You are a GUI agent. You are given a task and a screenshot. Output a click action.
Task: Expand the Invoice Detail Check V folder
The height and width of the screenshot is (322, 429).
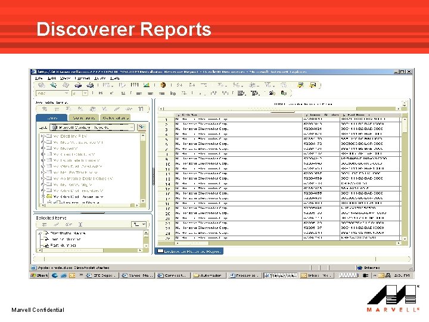pyautogui.click(x=43, y=178)
